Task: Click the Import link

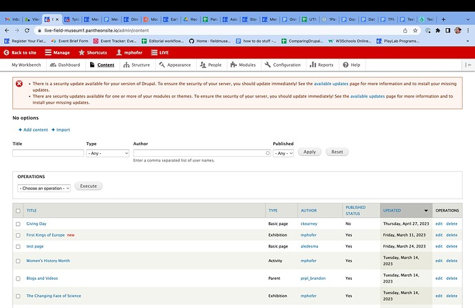Action: tap(61, 130)
